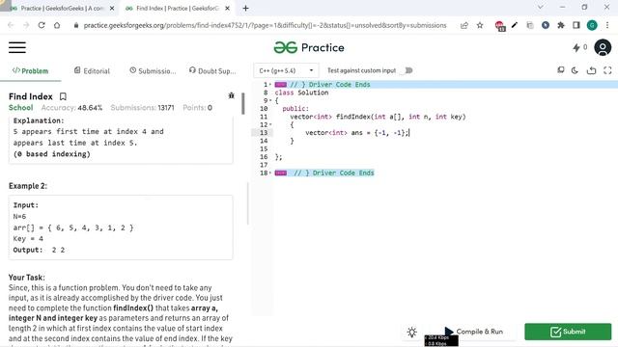The height and width of the screenshot is (347, 618).
Task: Click the 'Accuracy: 48.64%' text
Action: [x=71, y=108]
